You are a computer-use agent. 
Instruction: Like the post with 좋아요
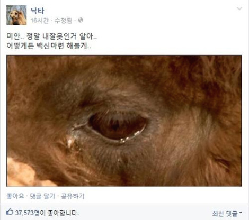pos(15,196)
